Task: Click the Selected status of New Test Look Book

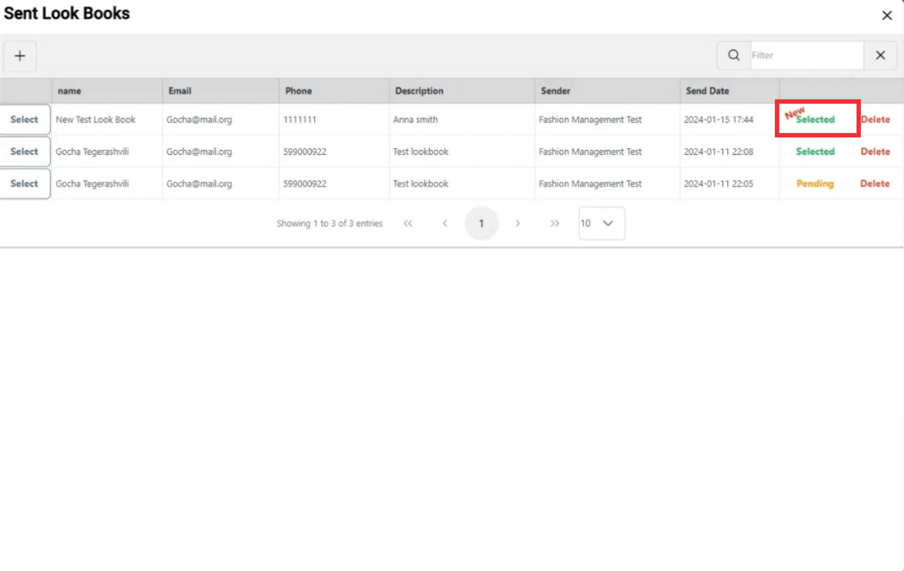Action: (x=815, y=119)
